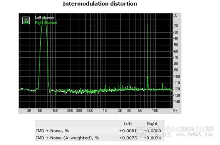Select the IMD + Noise, % row label
The width and height of the screenshot is (220, 145).
[53, 130]
